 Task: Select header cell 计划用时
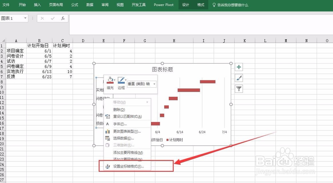(63, 45)
